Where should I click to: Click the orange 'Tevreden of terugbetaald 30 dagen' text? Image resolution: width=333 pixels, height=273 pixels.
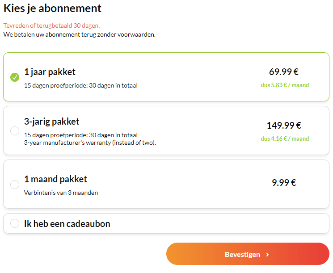51,25
